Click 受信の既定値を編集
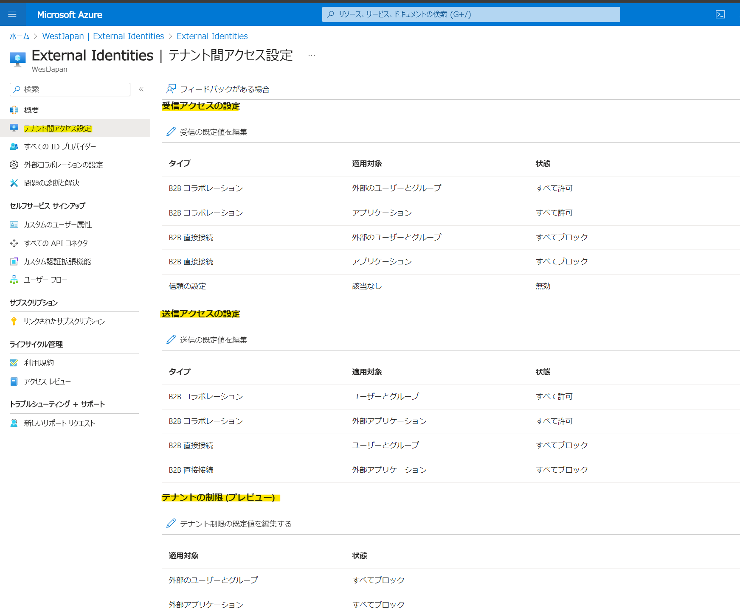This screenshot has height=614, width=740. coord(207,132)
